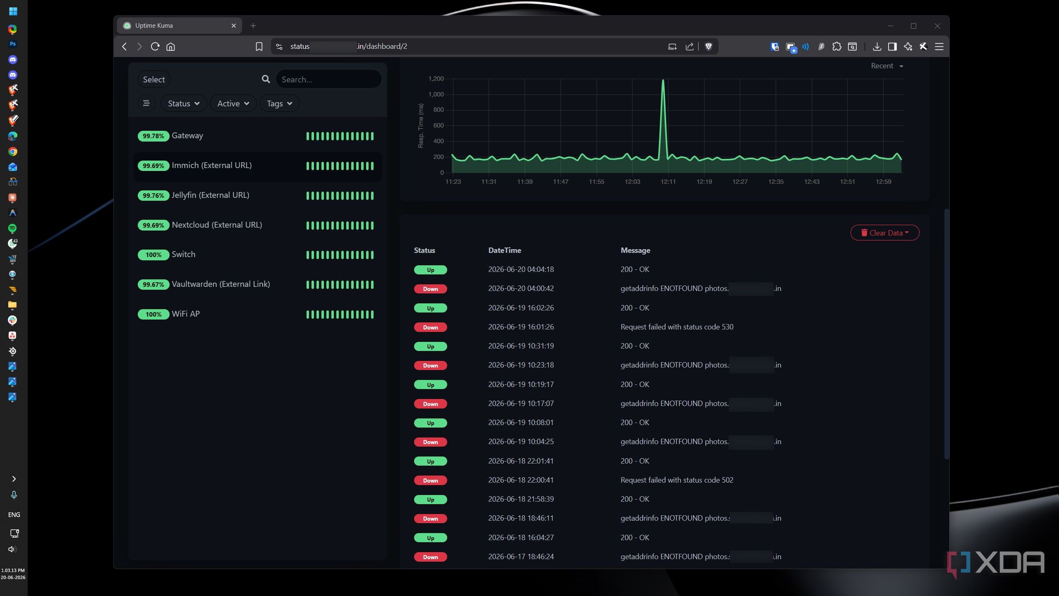Viewport: 1059px width, 596px height.
Task: Click the Select button
Action: [154, 79]
